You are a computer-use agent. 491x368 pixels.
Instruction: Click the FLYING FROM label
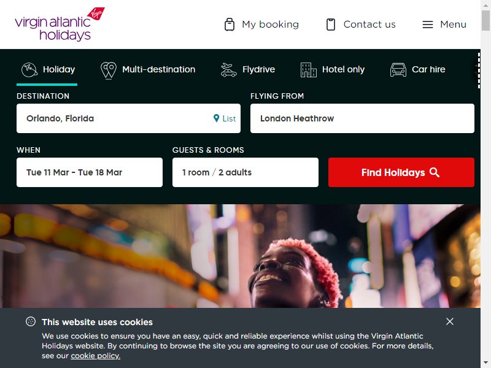click(x=277, y=96)
